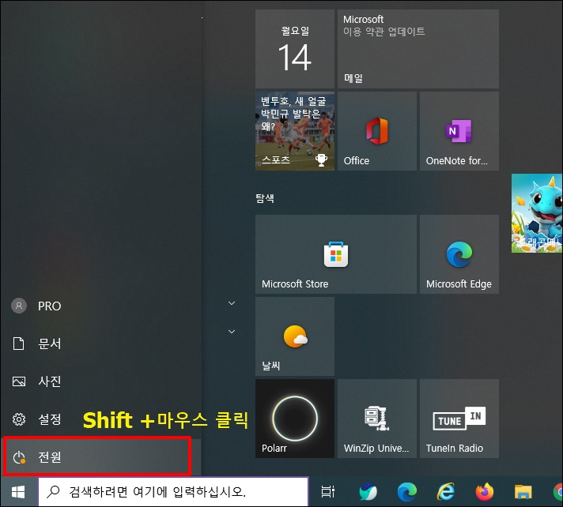Click the Windows Start button

(x=18, y=491)
